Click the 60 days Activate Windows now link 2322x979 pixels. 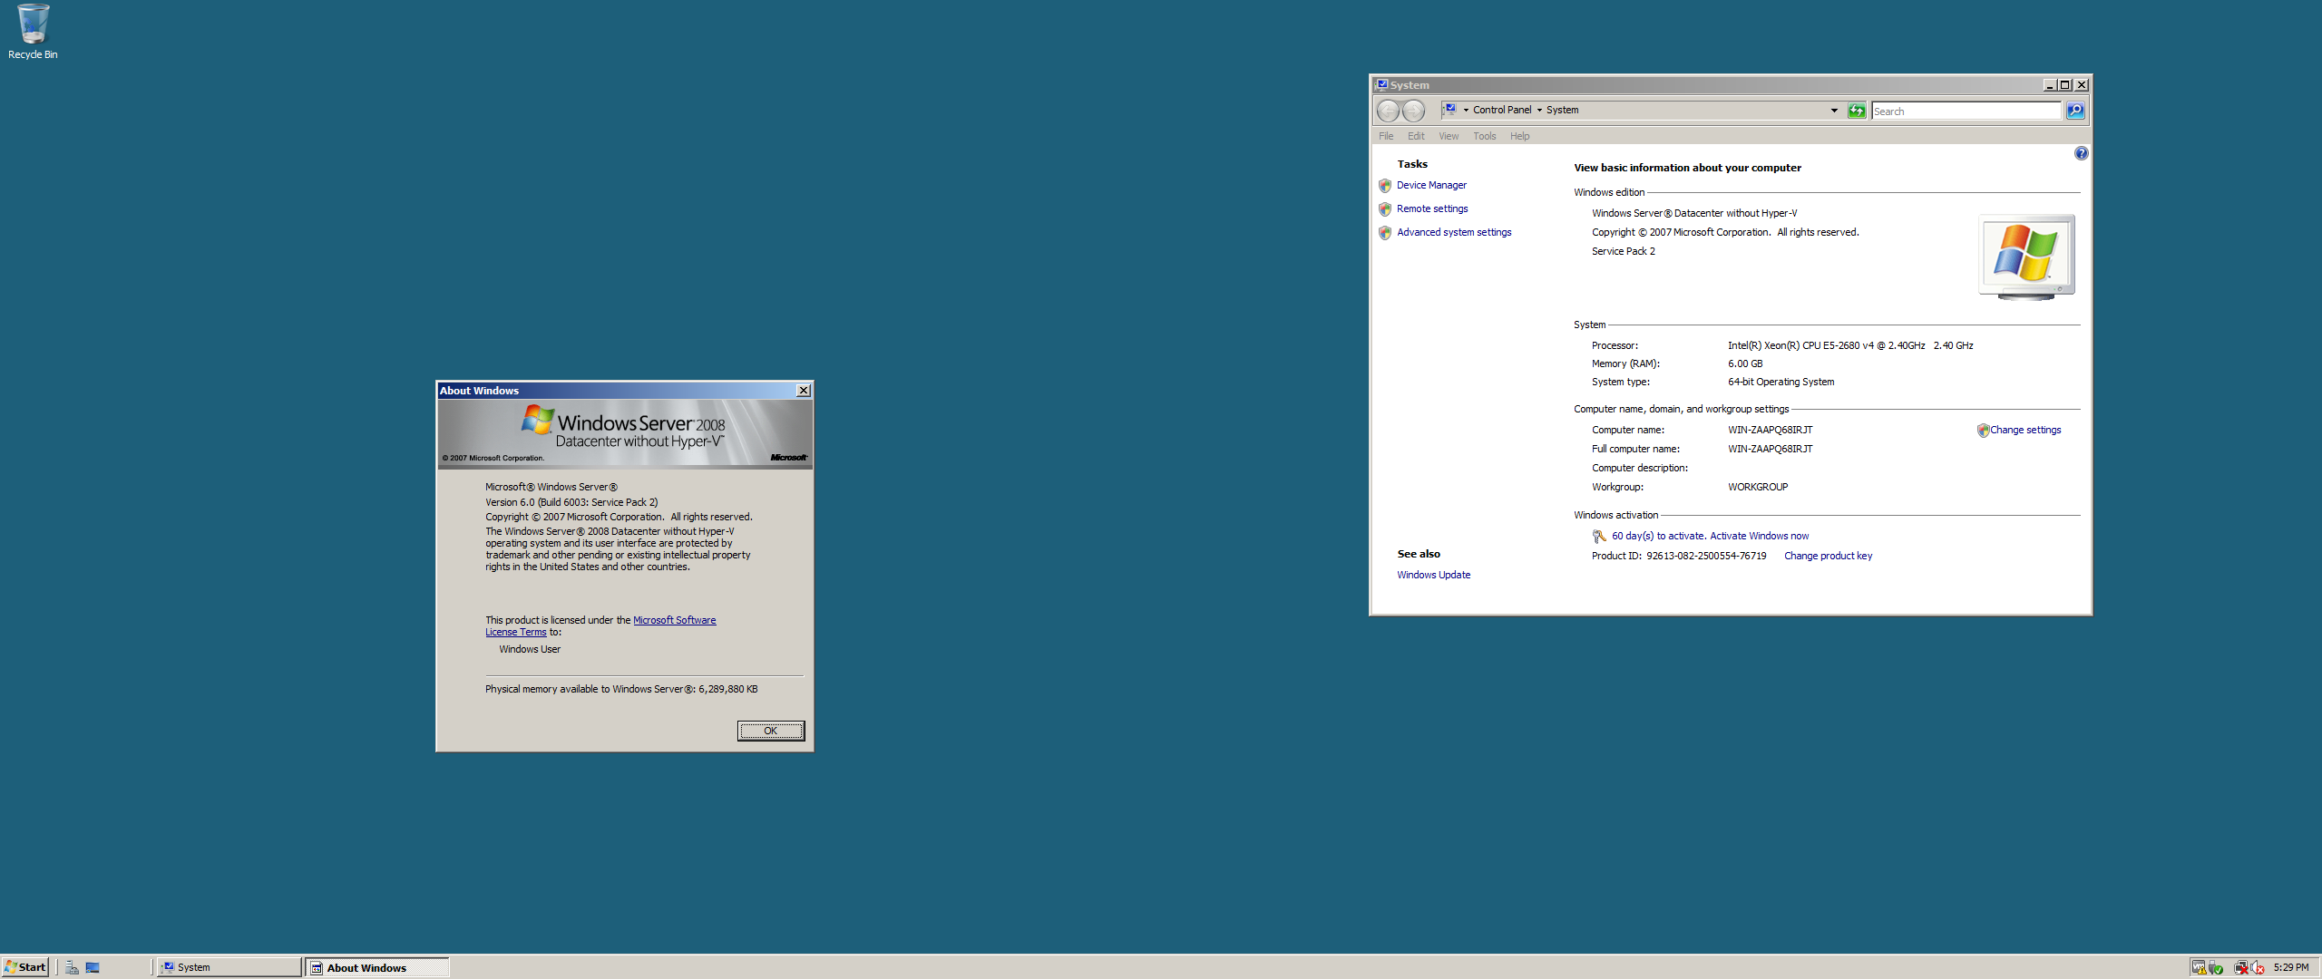[1710, 536]
